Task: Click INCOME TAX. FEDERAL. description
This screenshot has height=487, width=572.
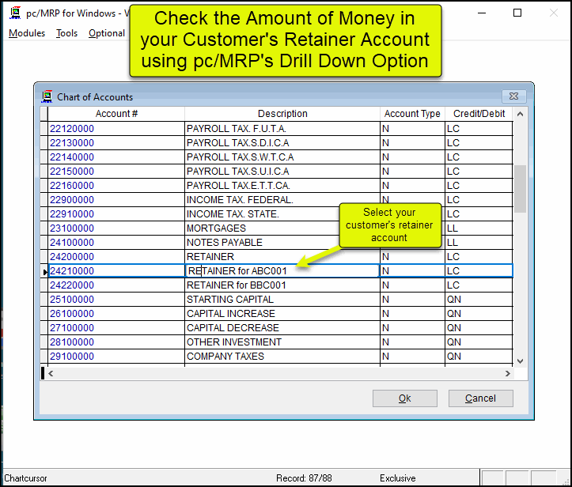Action: pos(282,200)
